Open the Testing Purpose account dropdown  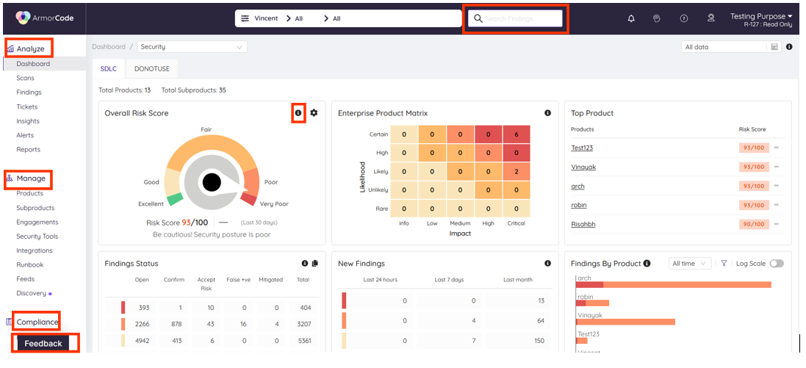(761, 16)
